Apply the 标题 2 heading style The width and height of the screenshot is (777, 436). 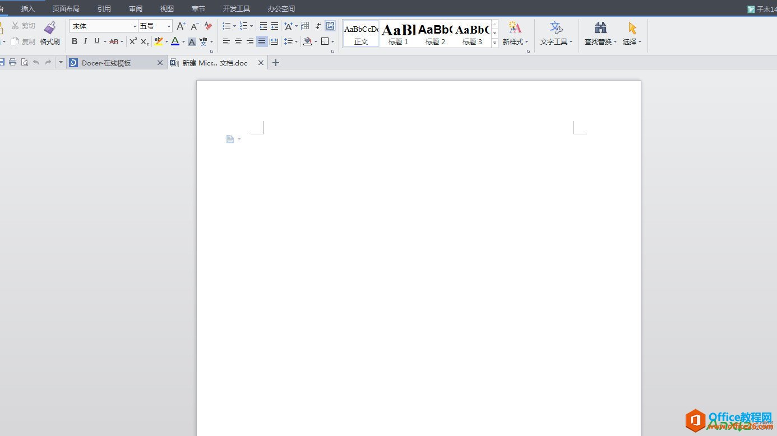[x=435, y=34]
